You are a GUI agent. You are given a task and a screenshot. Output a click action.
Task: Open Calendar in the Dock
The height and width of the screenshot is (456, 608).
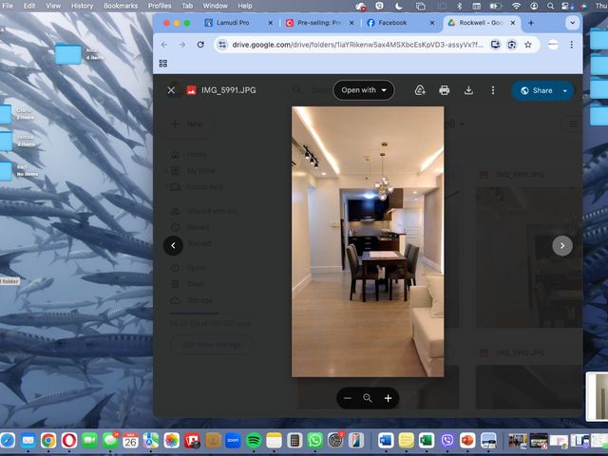[131, 441]
